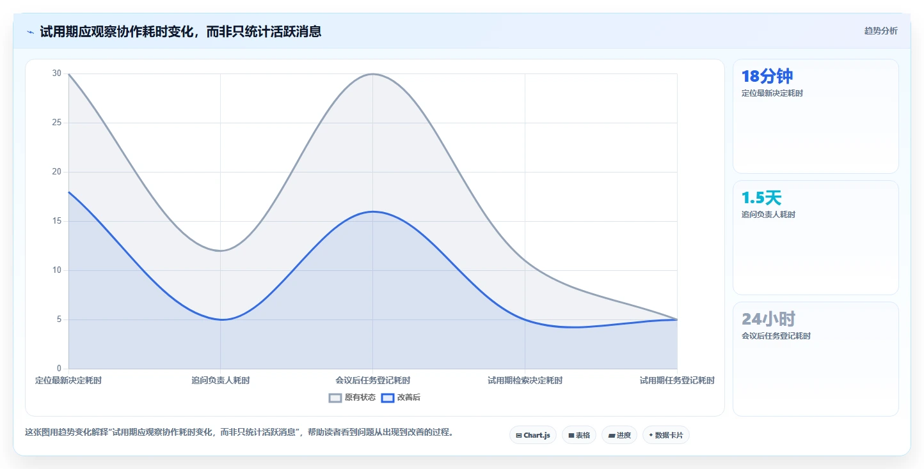Click x-axis label 会议后任务登记耗时
924x469 pixels.
tap(373, 380)
